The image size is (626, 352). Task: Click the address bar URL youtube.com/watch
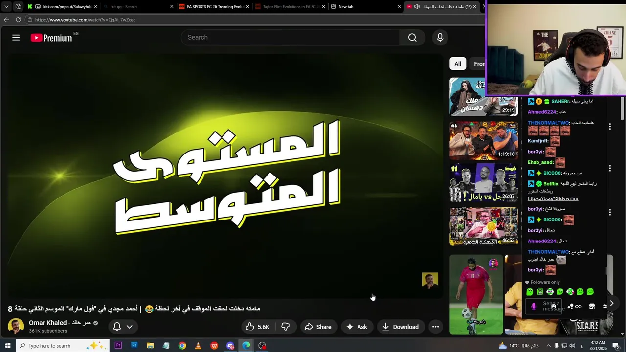pos(85,20)
